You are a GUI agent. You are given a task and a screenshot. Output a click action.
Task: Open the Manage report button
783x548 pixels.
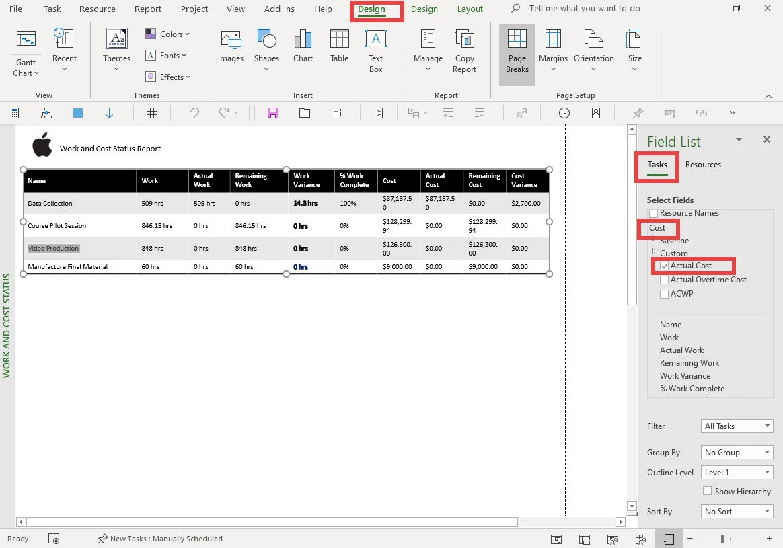428,50
